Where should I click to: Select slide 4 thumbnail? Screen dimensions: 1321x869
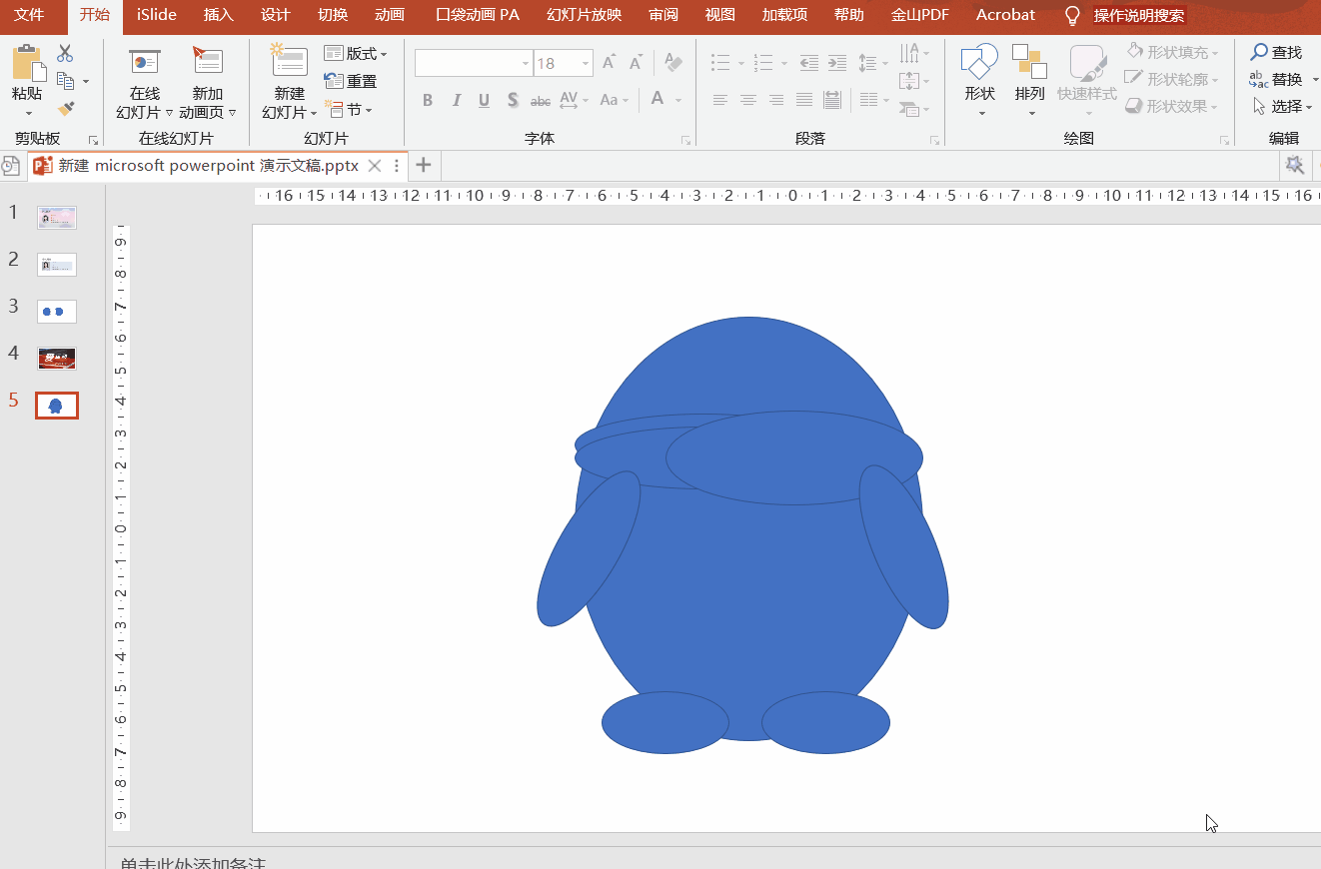pos(57,359)
